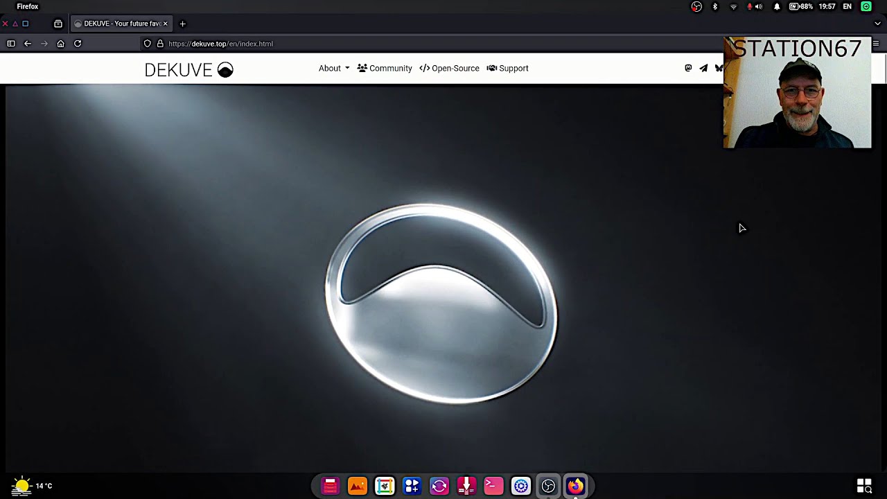Open OBS Studio from the dock
Image resolution: width=887 pixels, height=499 pixels.
[x=548, y=486]
